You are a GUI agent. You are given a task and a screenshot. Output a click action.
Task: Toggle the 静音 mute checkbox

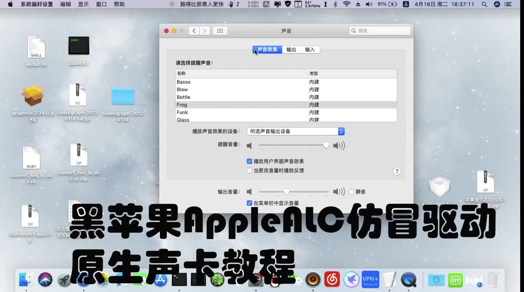(351, 192)
